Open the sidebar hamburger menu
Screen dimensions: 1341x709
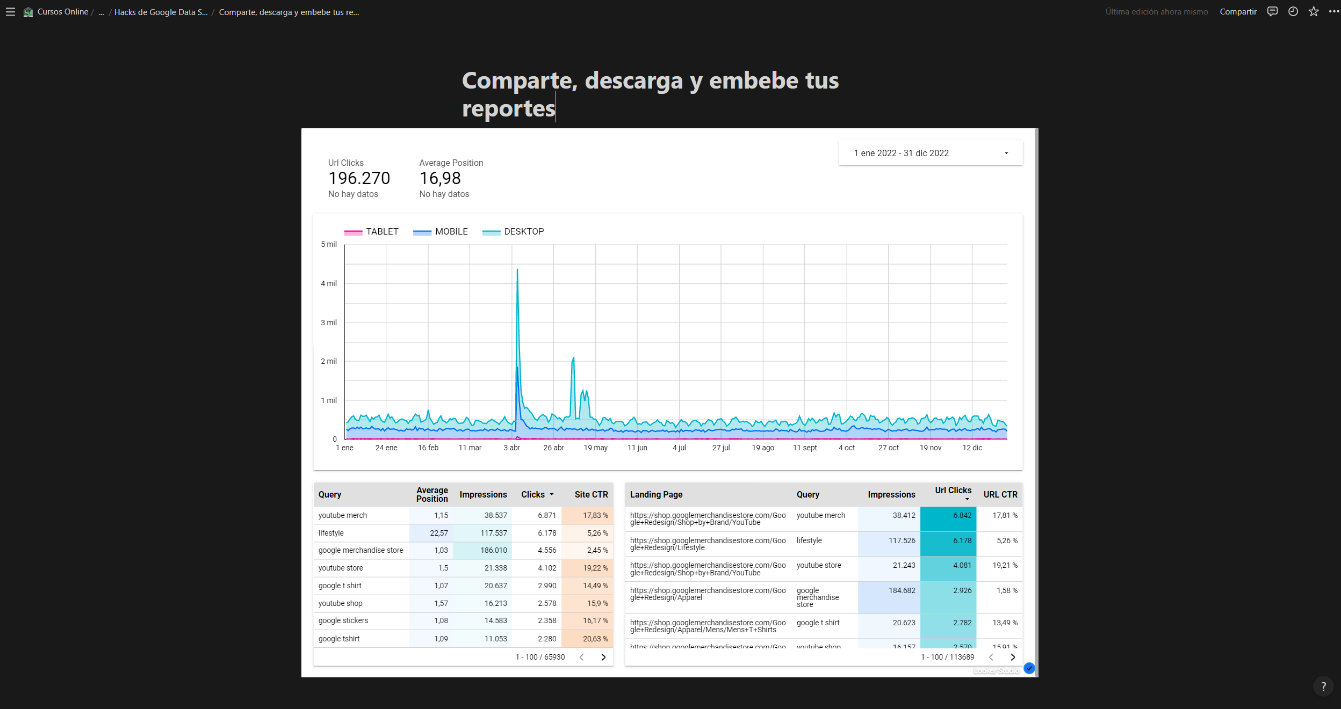(x=10, y=12)
